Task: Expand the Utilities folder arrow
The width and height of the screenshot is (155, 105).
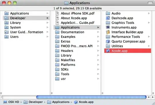Action: [149, 46]
